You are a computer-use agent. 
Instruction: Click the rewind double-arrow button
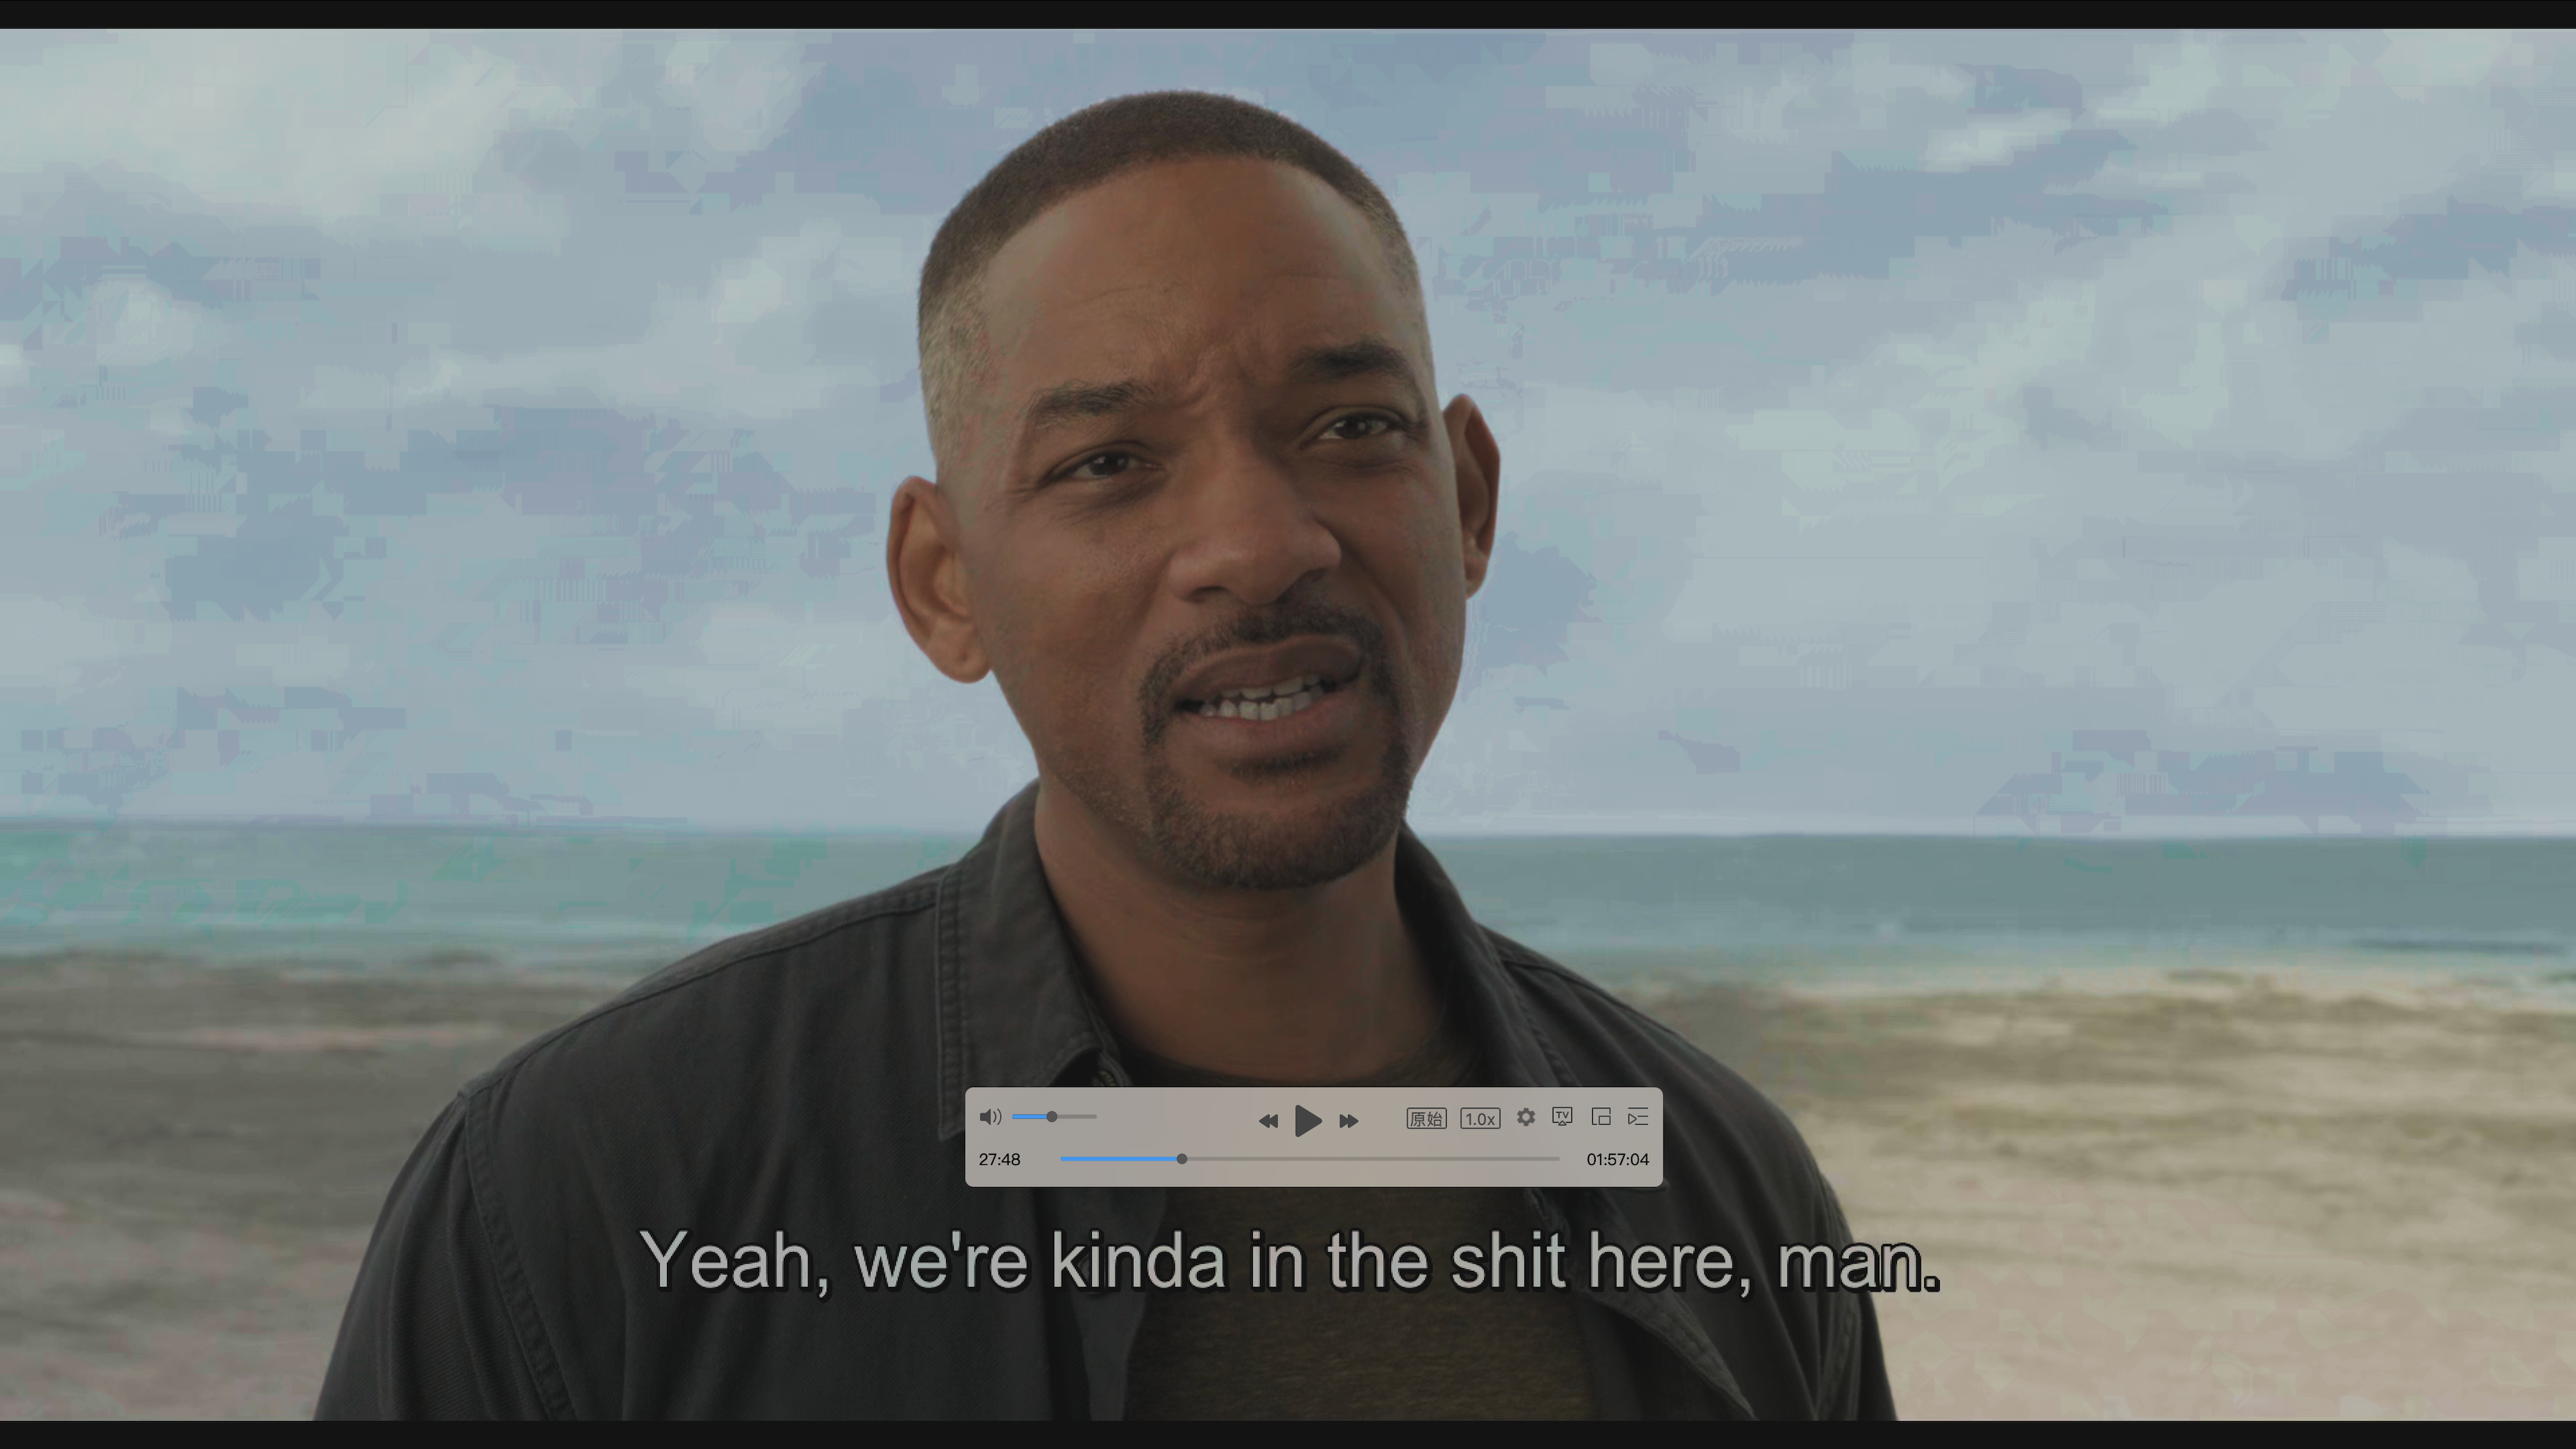(1267, 1121)
